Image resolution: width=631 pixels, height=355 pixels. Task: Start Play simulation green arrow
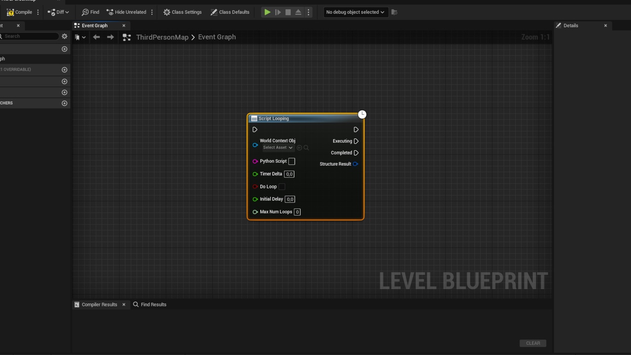pyautogui.click(x=267, y=12)
